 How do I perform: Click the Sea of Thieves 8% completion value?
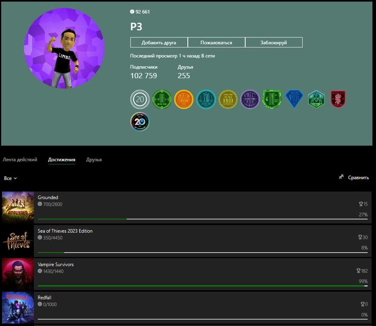click(364, 248)
